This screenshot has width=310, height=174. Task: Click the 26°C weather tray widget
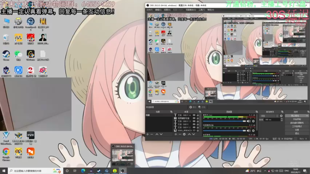click(x=254, y=171)
